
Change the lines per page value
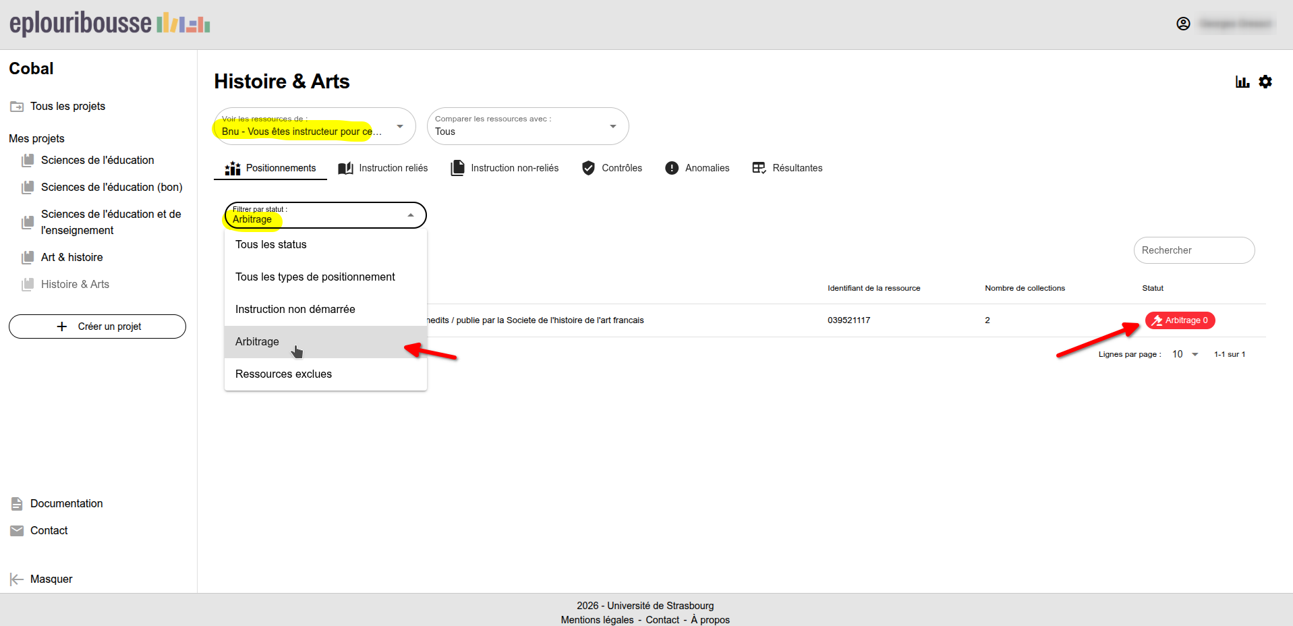click(1184, 354)
